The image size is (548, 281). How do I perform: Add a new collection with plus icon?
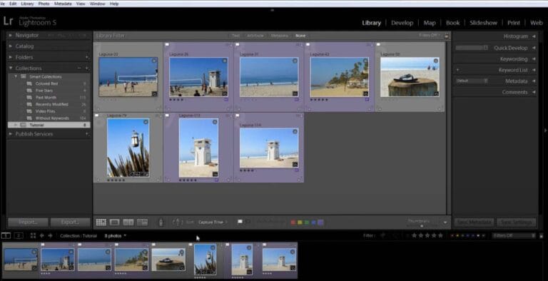(x=87, y=68)
